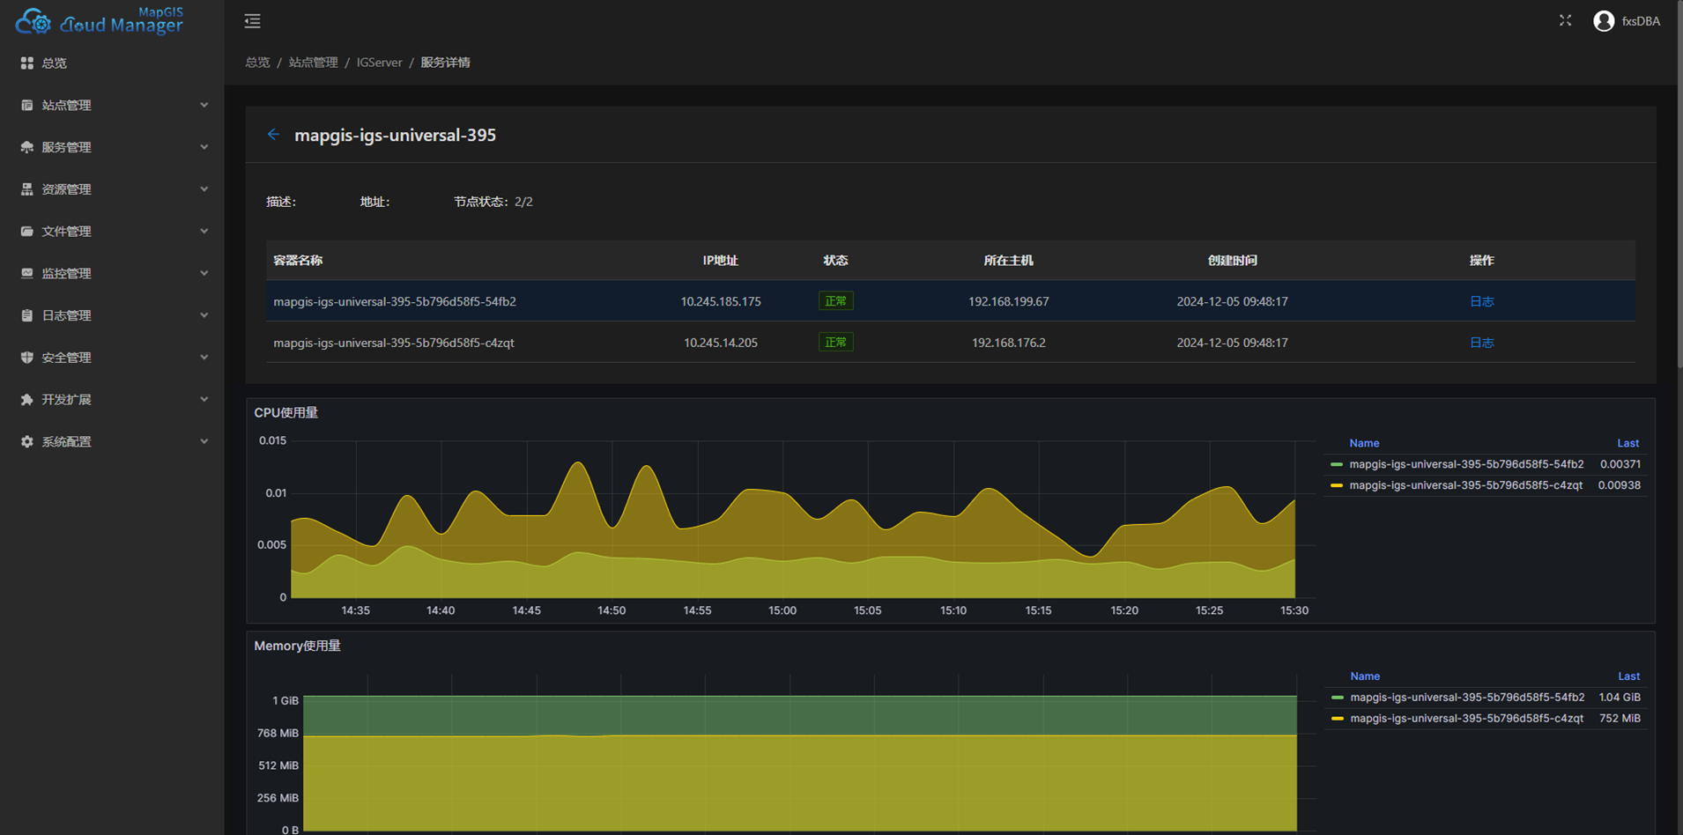Click the 系统配置 gear icon
This screenshot has height=835, width=1683.
pos(27,442)
